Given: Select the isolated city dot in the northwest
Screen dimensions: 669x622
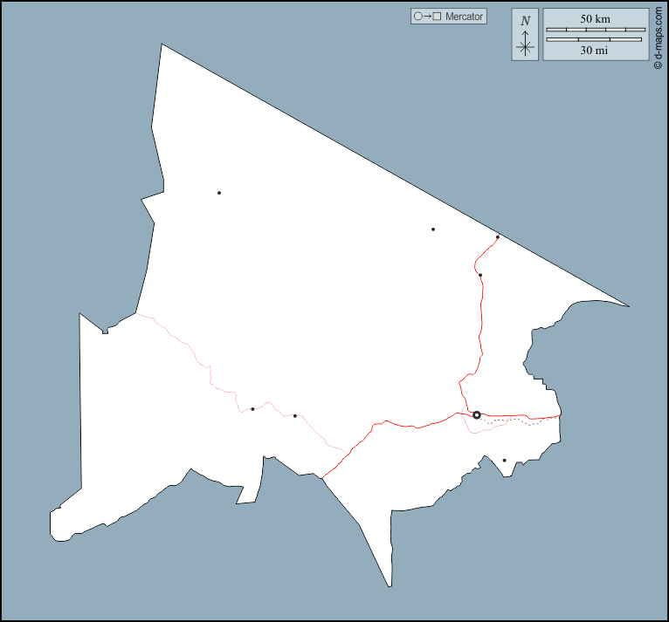Looking at the screenshot, I should click(219, 193).
